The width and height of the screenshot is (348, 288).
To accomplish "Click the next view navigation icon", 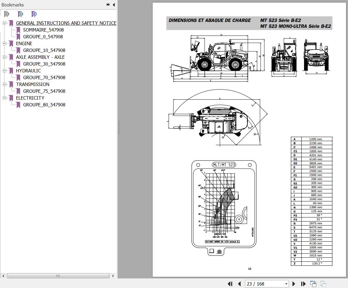I will [x=323, y=284].
